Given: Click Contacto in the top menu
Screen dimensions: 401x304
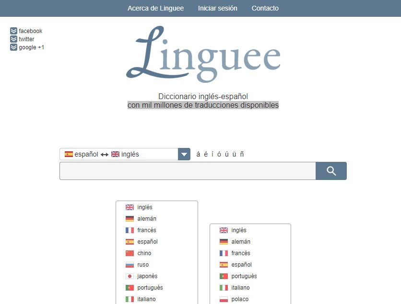Looking at the screenshot, I should 265,8.
